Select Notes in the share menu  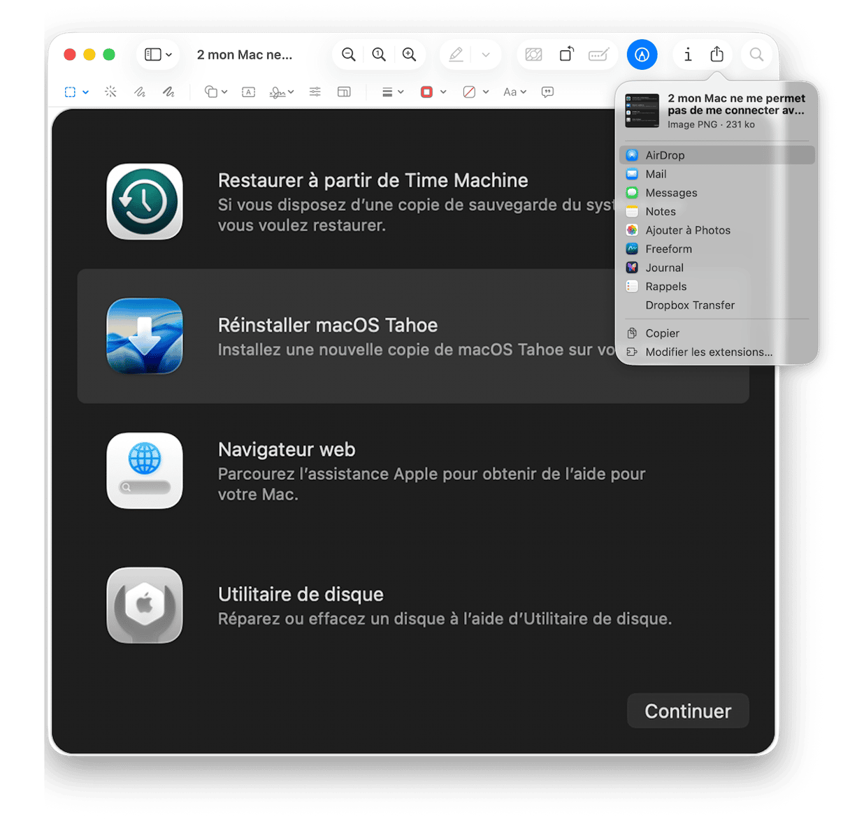click(x=717, y=211)
